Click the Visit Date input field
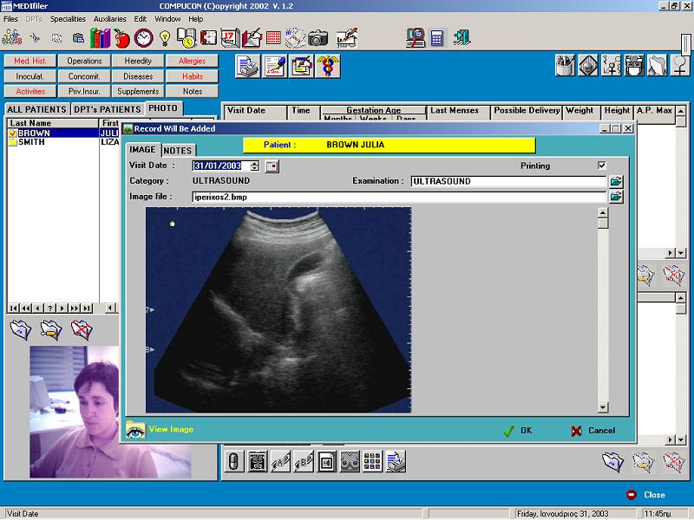This screenshot has height=520, width=694. [221, 166]
